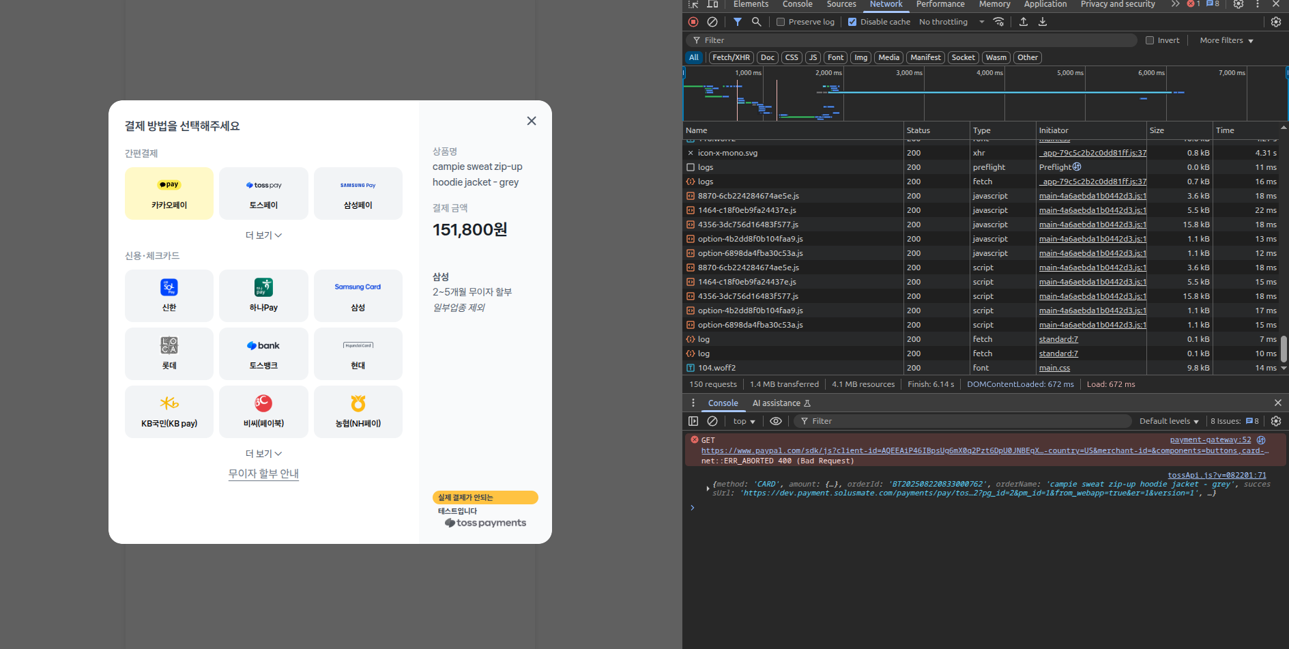
Task: Open tossApi.js source link
Action: coord(1217,476)
